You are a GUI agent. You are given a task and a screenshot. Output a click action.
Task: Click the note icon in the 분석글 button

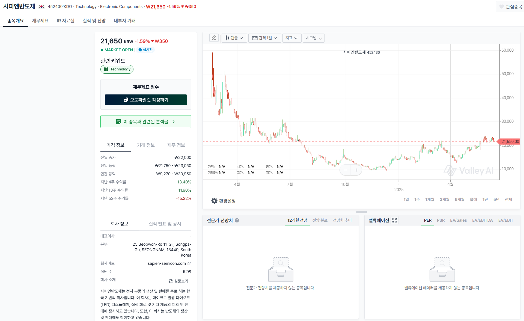coord(118,122)
